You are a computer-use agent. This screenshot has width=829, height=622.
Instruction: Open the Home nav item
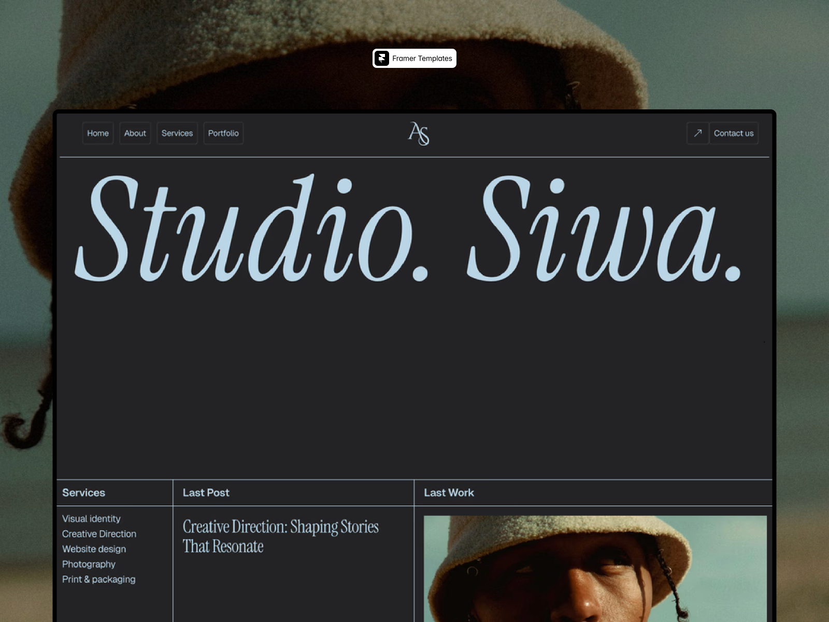click(98, 133)
